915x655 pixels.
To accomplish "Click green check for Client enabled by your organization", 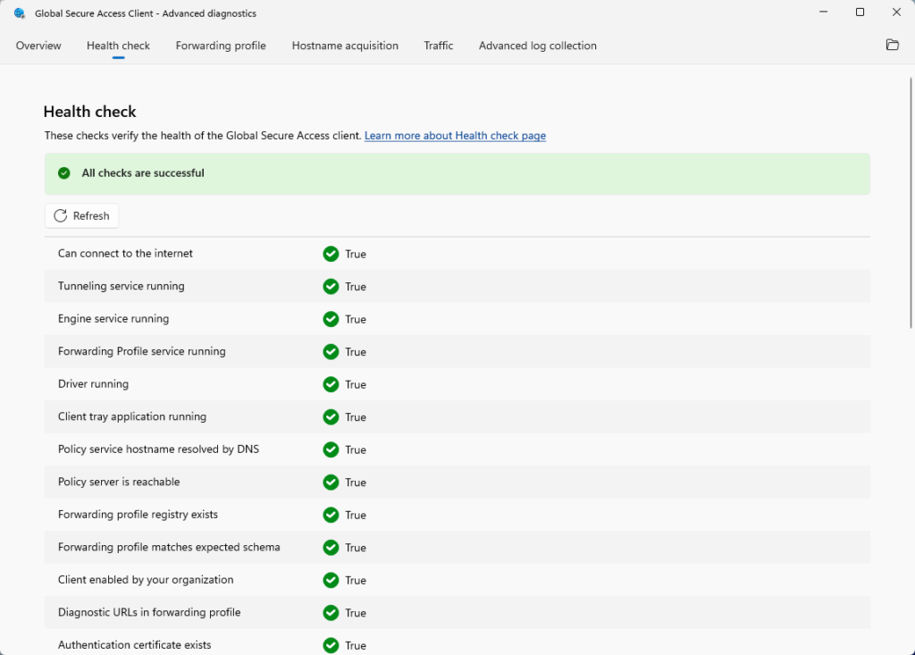I will click(331, 580).
